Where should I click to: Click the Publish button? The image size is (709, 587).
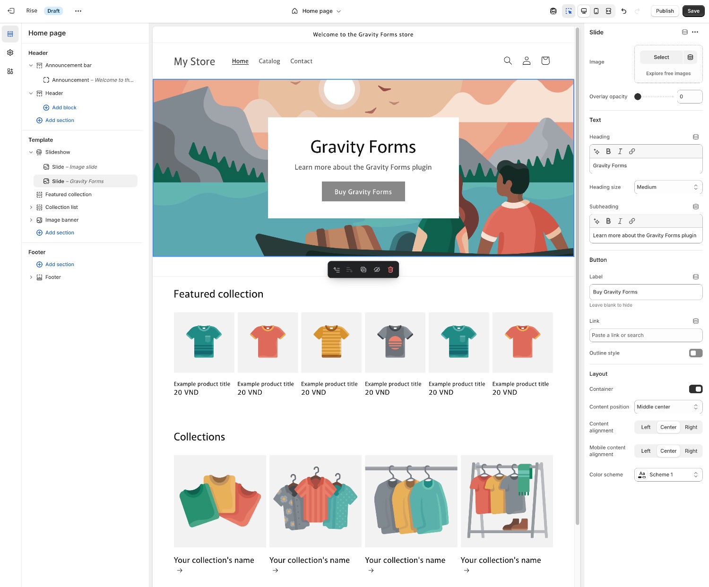[665, 11]
